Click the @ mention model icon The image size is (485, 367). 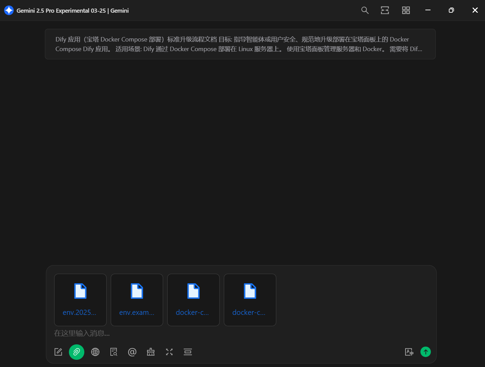pos(132,352)
